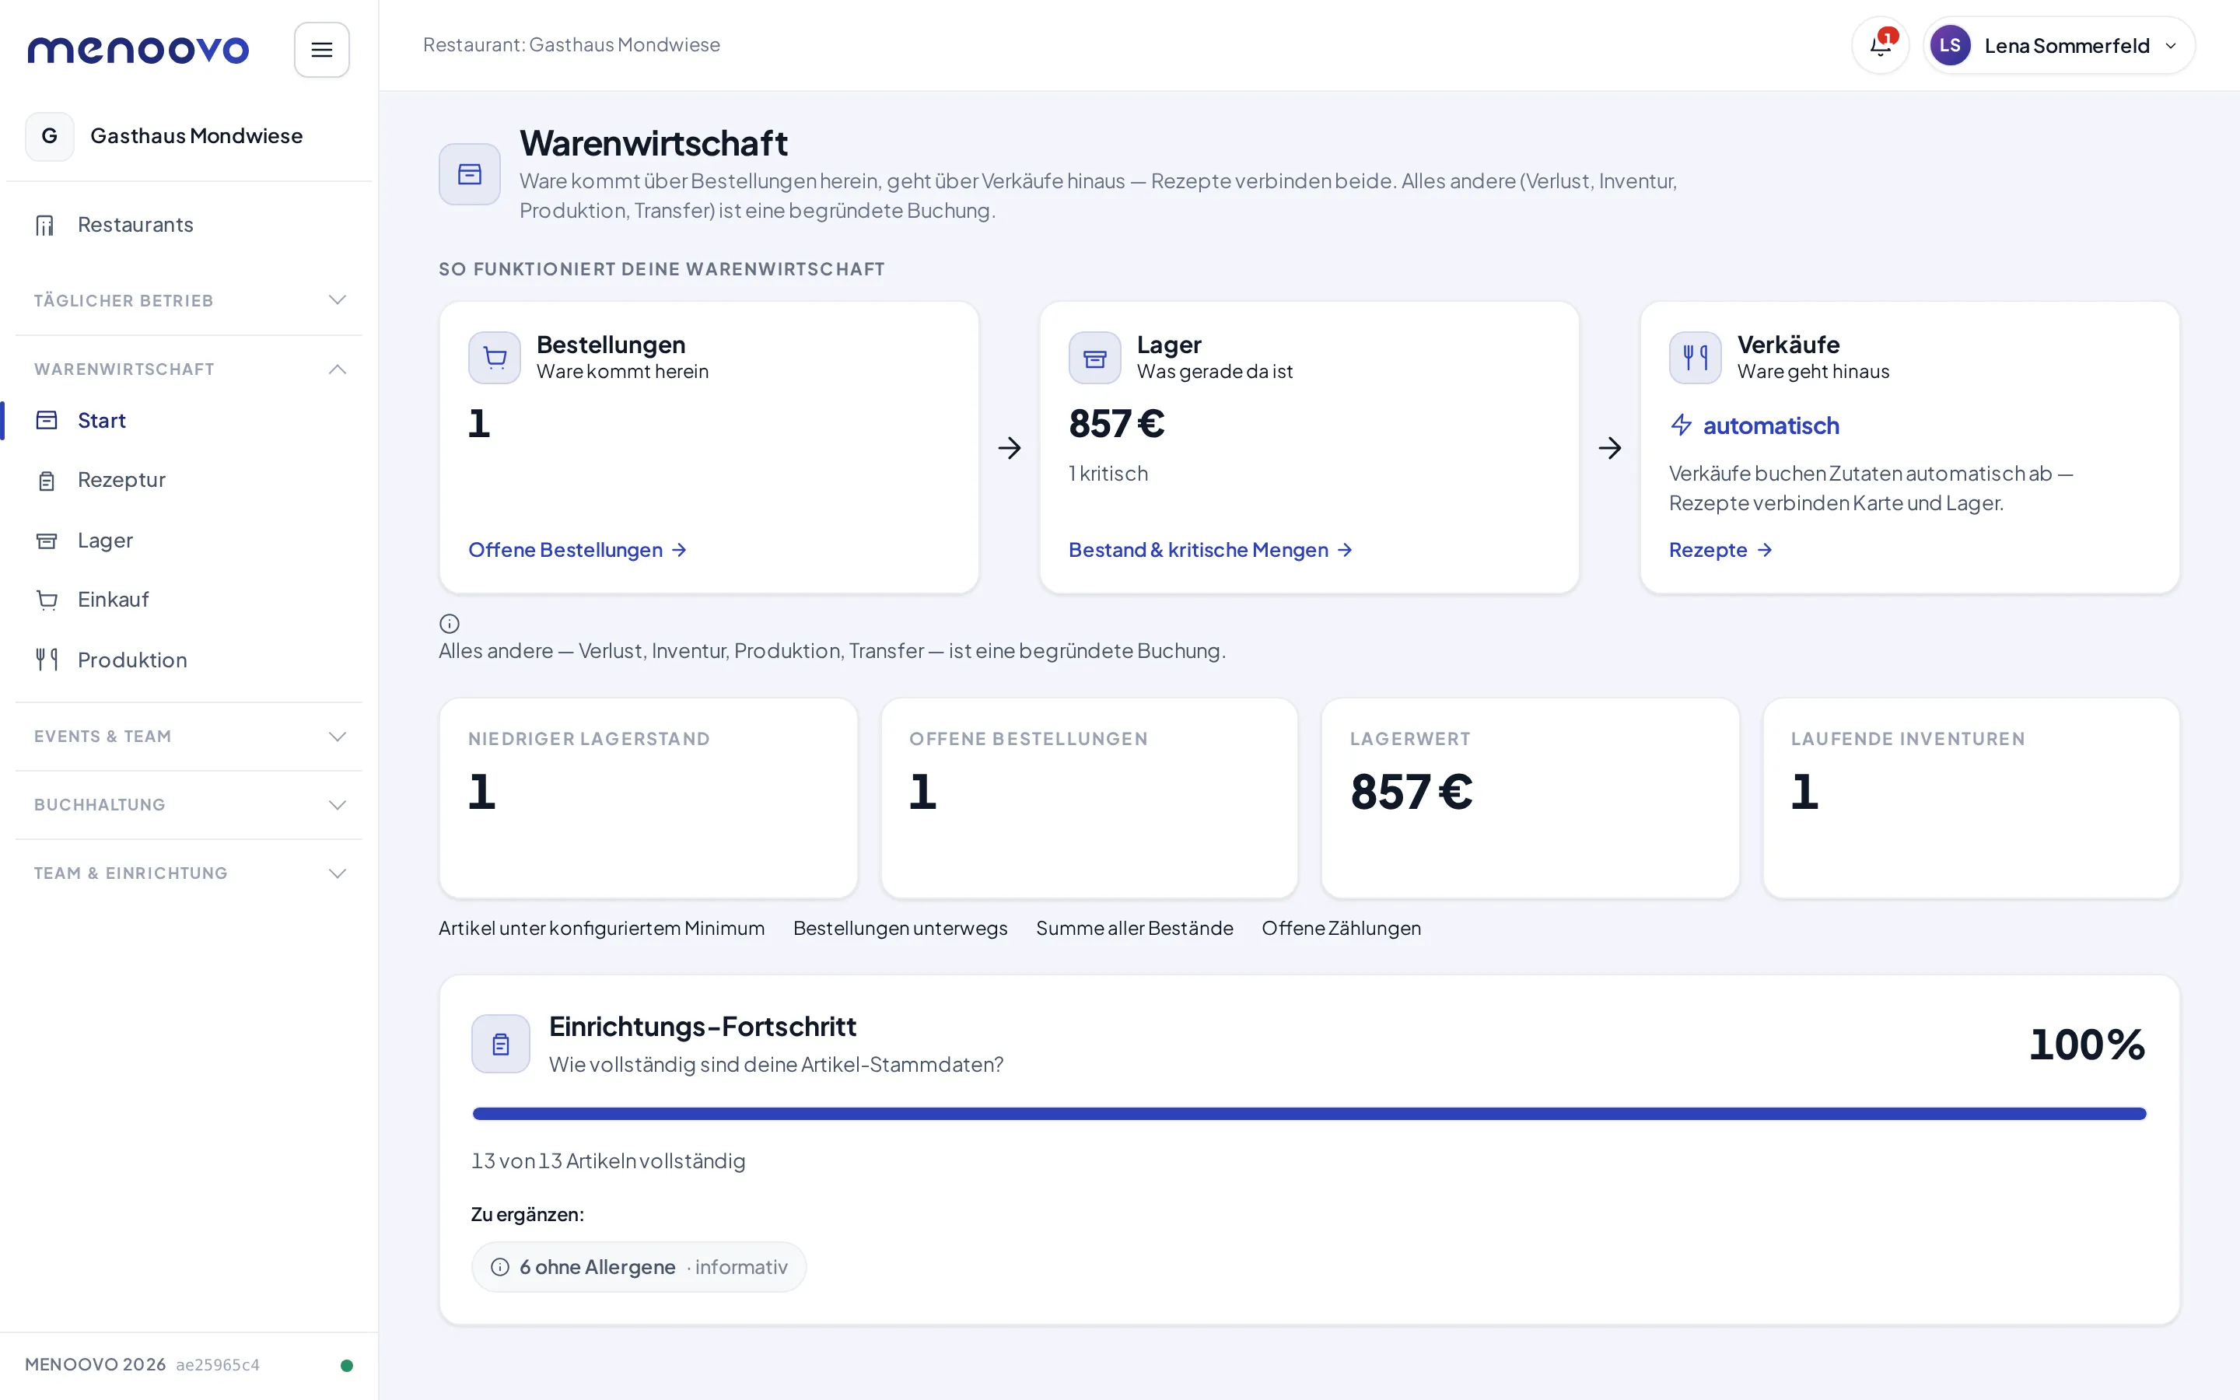Open the Lena Sommerfeld user dropdown
2240x1400 pixels.
[x=2059, y=45]
